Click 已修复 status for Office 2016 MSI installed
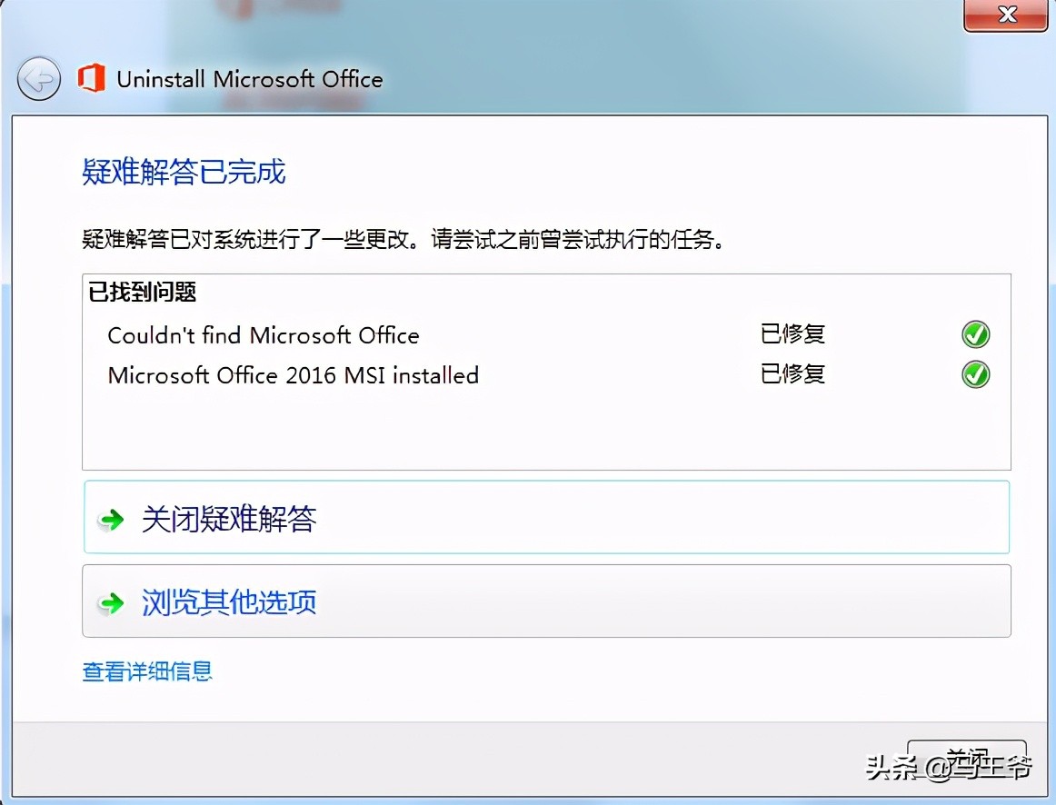The height and width of the screenshot is (805, 1056). pos(792,373)
